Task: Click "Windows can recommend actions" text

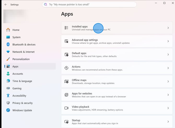Action: (97, 70)
